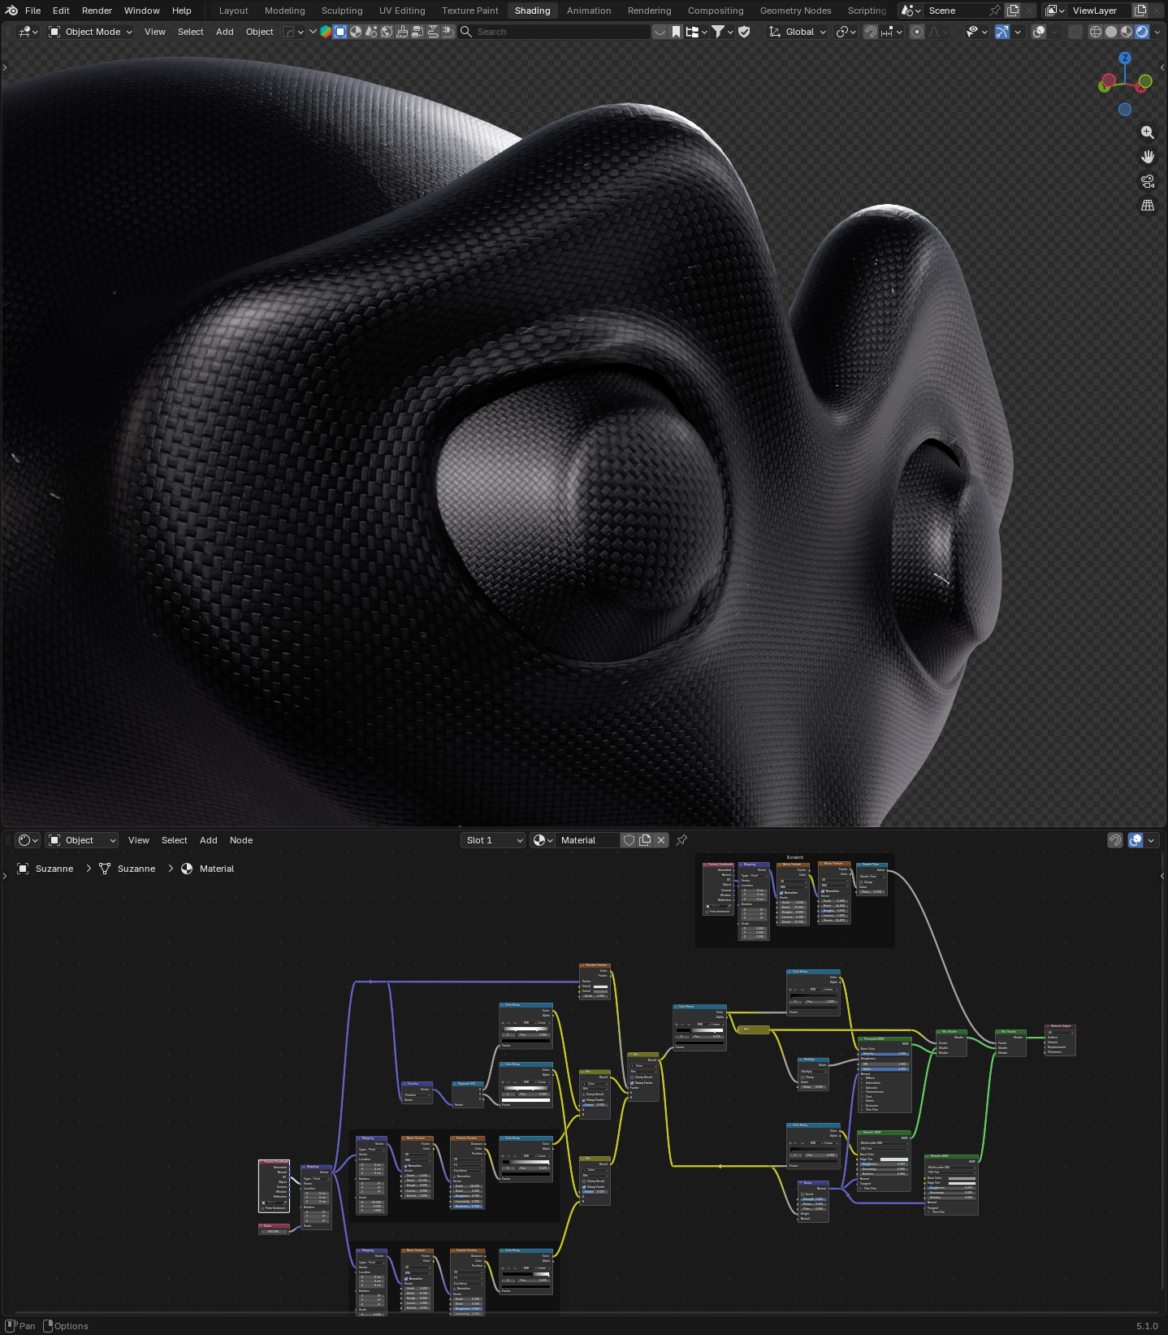
Task: Switch to the Geometry Nodes workspace tab
Action: pos(795,11)
